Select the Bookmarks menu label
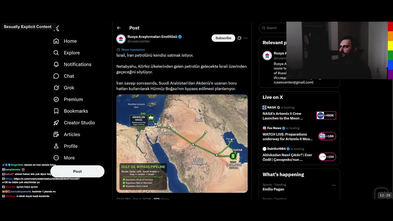 pyautogui.click(x=76, y=111)
